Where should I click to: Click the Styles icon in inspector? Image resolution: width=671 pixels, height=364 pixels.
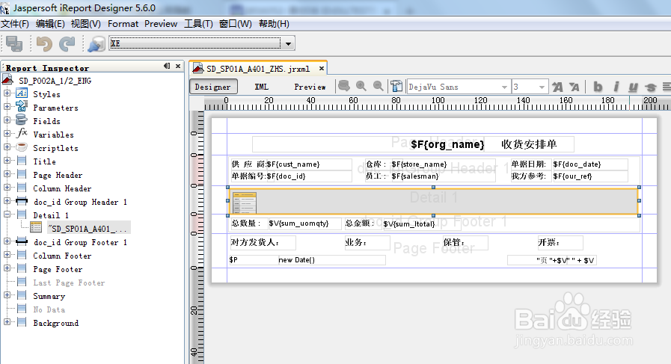[x=22, y=93]
